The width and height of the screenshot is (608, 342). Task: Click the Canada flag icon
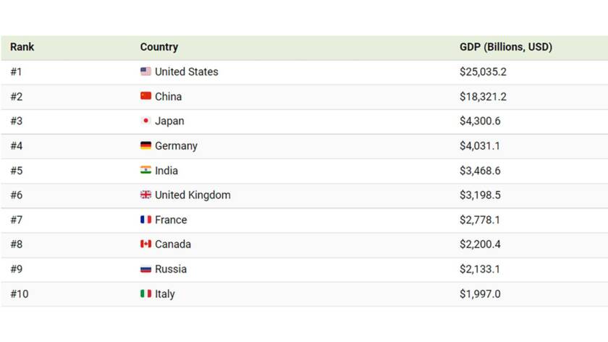click(x=145, y=244)
